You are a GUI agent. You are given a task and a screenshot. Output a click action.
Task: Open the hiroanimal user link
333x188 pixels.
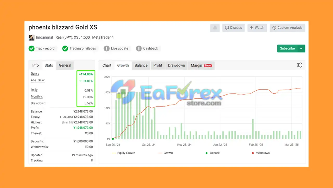(x=44, y=37)
